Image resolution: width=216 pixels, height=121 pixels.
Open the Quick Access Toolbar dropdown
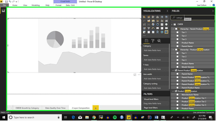point(16,2)
